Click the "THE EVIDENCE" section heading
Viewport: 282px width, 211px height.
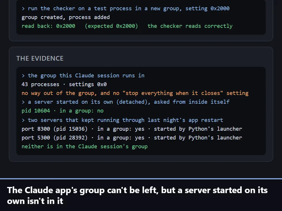pyautogui.click(x=40, y=58)
